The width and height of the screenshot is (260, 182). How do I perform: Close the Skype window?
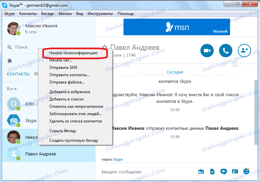250,4
